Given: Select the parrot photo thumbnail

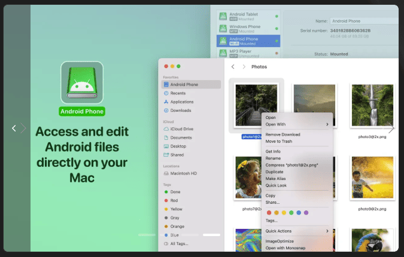Looking at the screenshot, I should tap(372, 240).
